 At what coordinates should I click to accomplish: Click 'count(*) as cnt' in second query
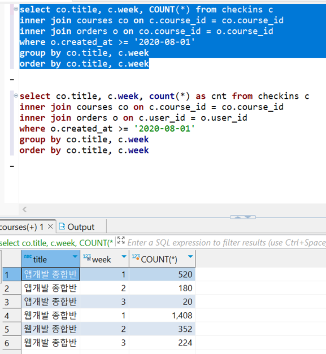click(188, 96)
